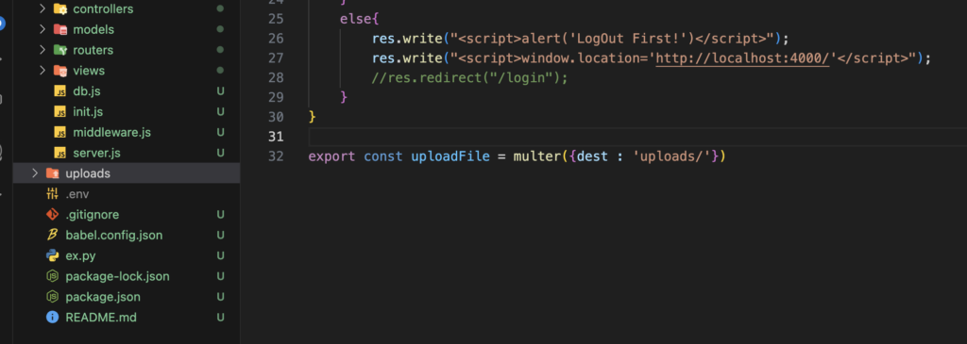The height and width of the screenshot is (344, 967).
Task: Select the models folder label
Action: pyautogui.click(x=93, y=29)
